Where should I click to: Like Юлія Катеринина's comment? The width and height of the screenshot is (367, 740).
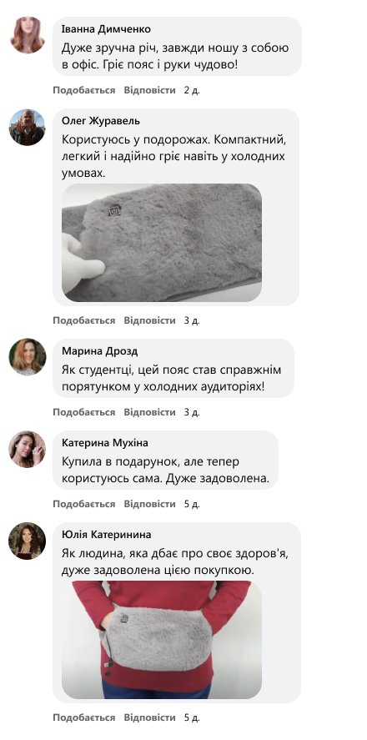pyautogui.click(x=84, y=717)
